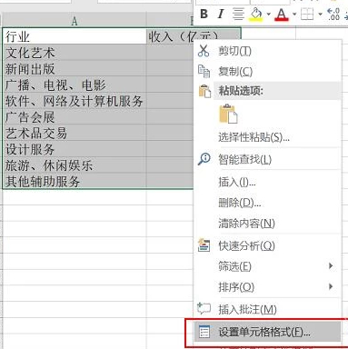Apply center alignment from mini toolbar
This screenshot has height=349, width=348.
[238, 14]
